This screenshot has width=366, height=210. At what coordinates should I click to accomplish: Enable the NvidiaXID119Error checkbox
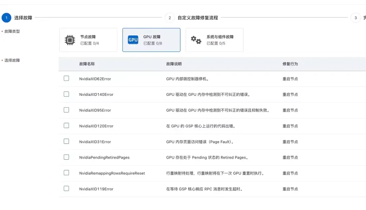click(x=66, y=189)
